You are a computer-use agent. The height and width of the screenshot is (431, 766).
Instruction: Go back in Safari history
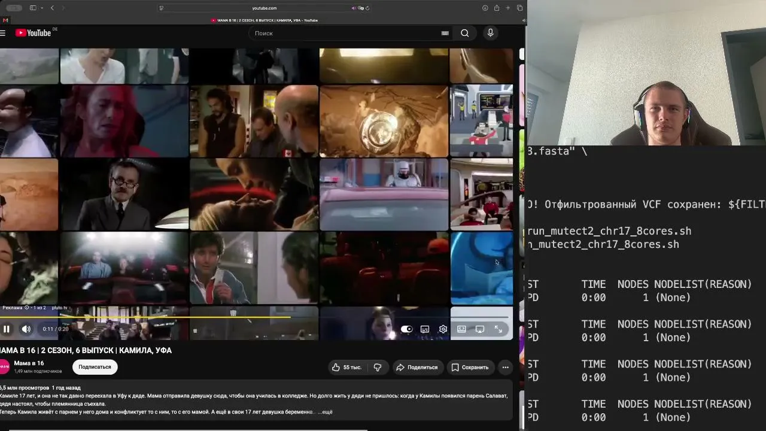click(x=53, y=8)
